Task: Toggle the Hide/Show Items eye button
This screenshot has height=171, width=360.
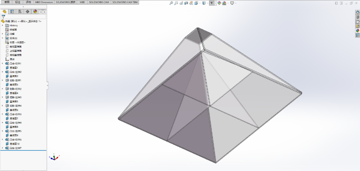Action: pos(212,3)
